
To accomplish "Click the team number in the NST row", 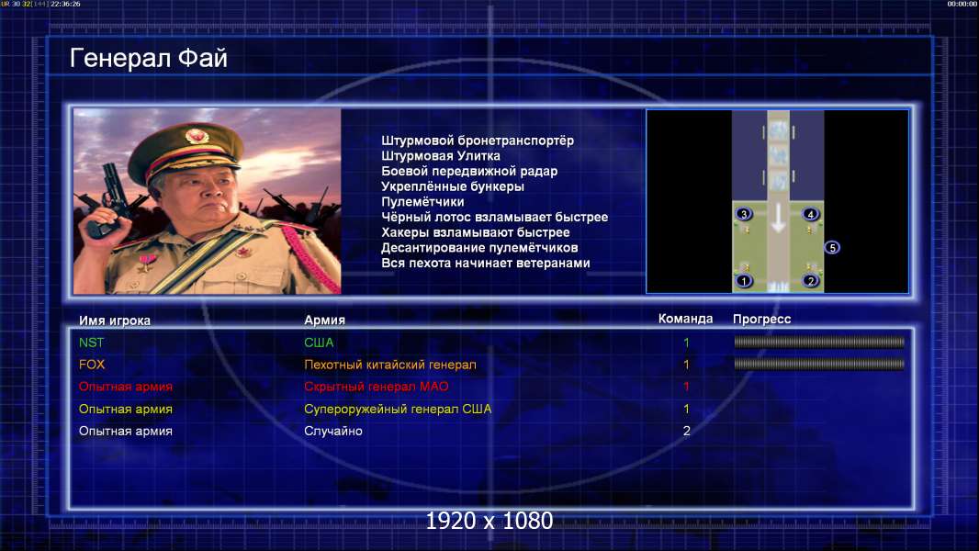I will 686,343.
